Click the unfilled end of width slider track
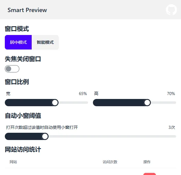 point(75,103)
